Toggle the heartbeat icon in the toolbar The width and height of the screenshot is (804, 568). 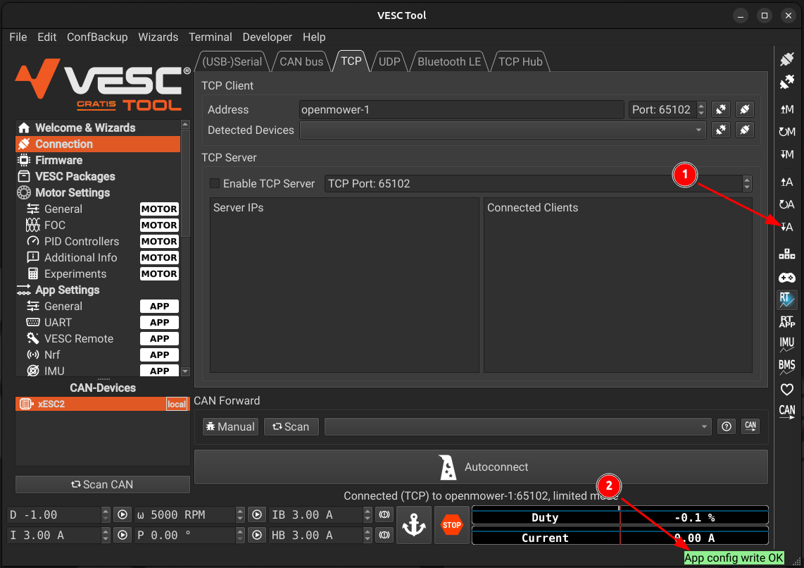coord(787,389)
